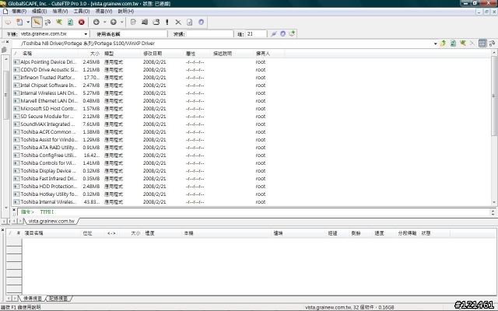Image resolution: width=498 pixels, height=311 pixels.
Task: Expand the download icon dropdown arrow
Action: click(x=104, y=23)
